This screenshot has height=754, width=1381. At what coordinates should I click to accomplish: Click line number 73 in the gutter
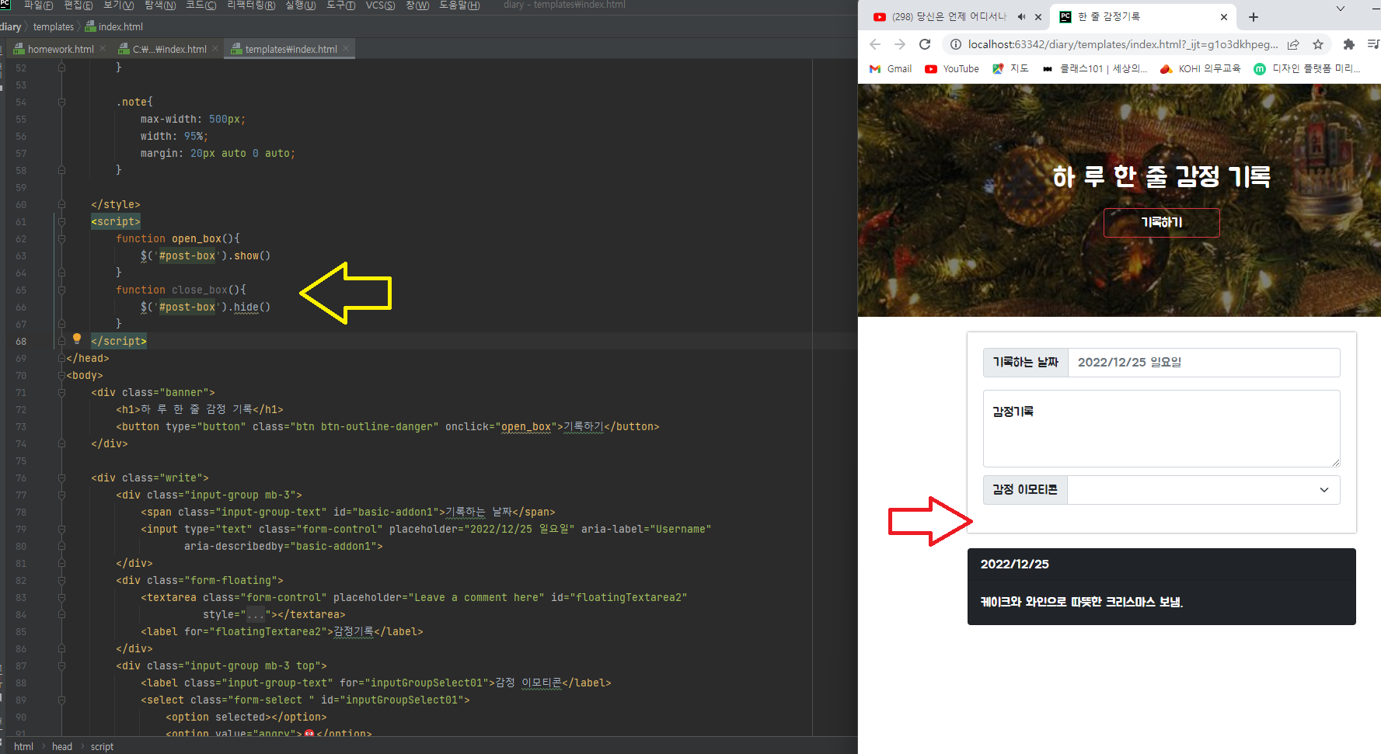pyautogui.click(x=21, y=427)
